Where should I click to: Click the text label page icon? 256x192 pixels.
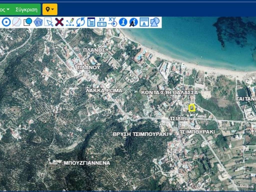144,22
